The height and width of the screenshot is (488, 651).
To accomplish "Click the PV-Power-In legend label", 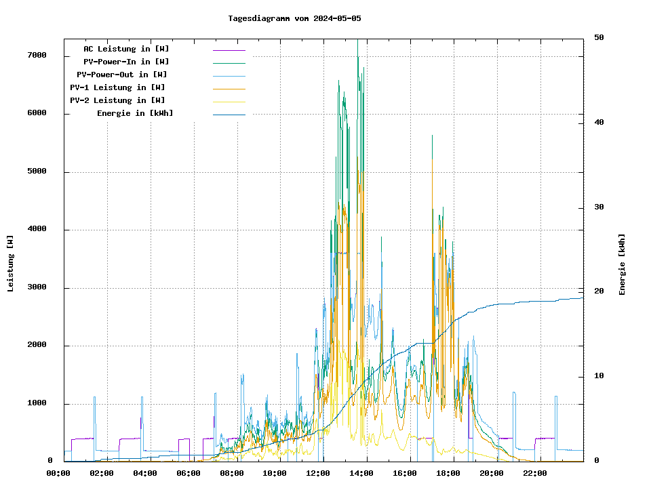I will pyautogui.click(x=131, y=62).
